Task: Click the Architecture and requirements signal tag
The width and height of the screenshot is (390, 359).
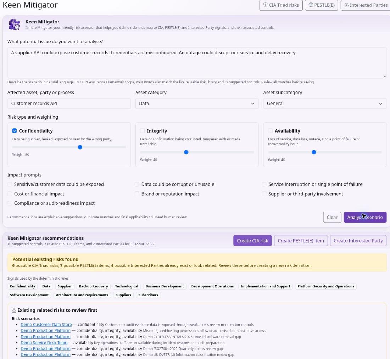Action: pyautogui.click(x=82, y=295)
